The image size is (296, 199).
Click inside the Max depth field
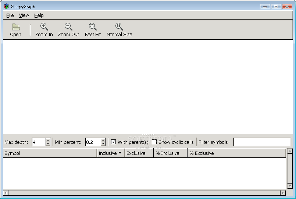point(39,142)
